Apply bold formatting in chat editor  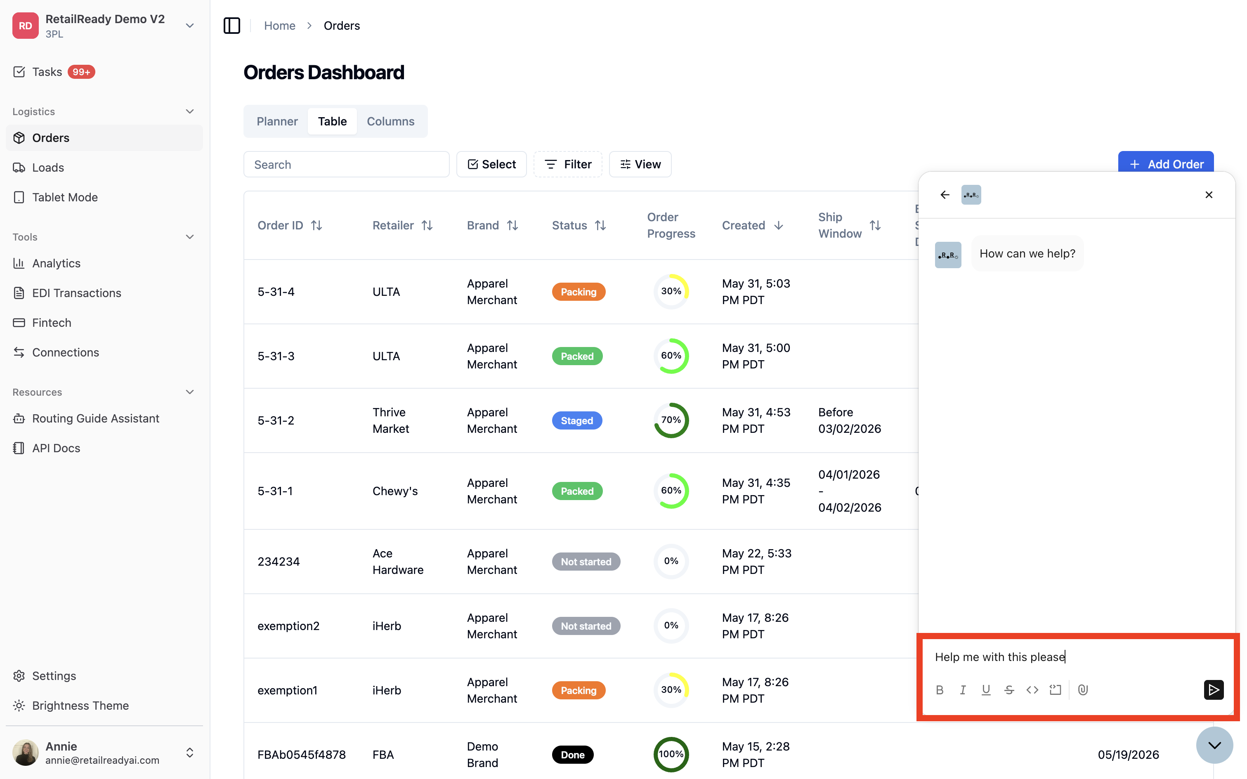pos(939,689)
